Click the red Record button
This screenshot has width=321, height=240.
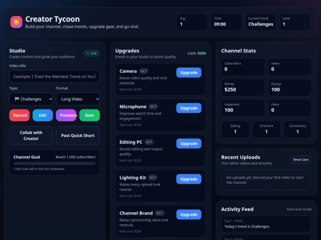coord(20,116)
